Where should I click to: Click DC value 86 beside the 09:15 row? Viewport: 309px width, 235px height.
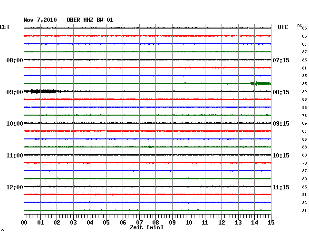point(304,123)
